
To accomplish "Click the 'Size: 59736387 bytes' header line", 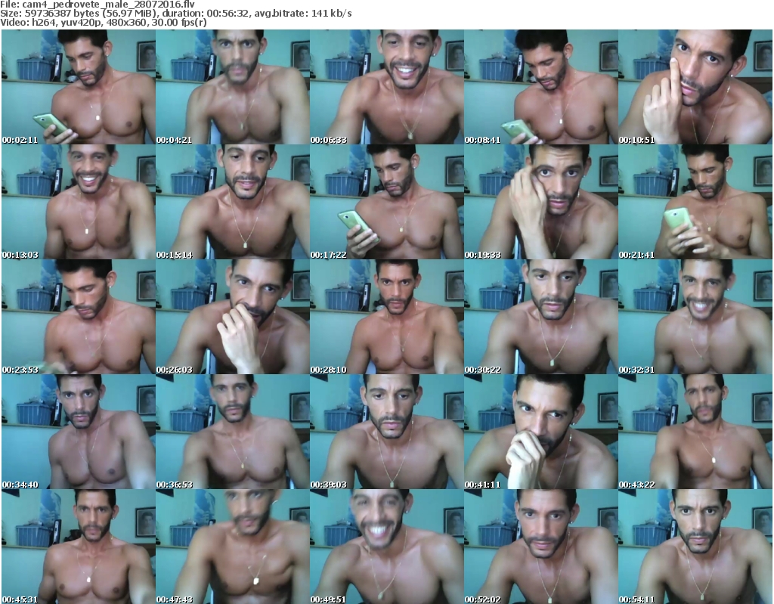I will click(x=175, y=14).
